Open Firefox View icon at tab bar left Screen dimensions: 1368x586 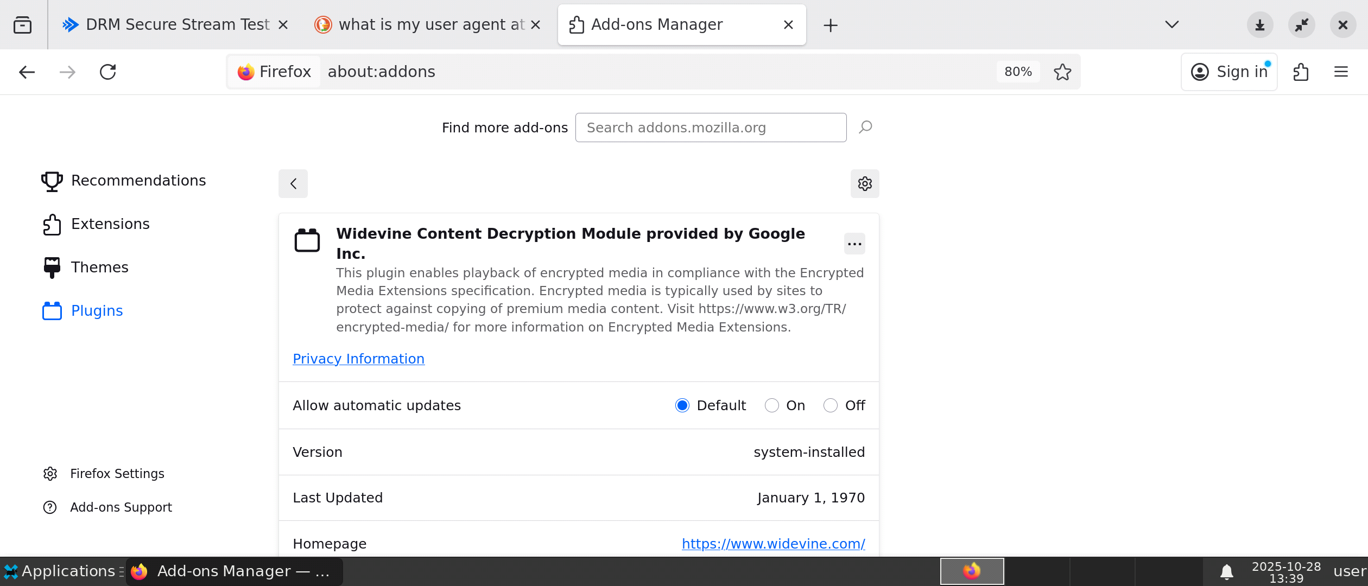[22, 25]
